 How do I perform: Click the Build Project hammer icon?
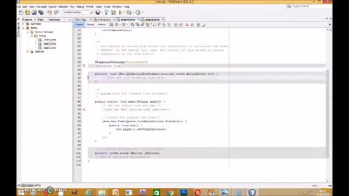106,13
